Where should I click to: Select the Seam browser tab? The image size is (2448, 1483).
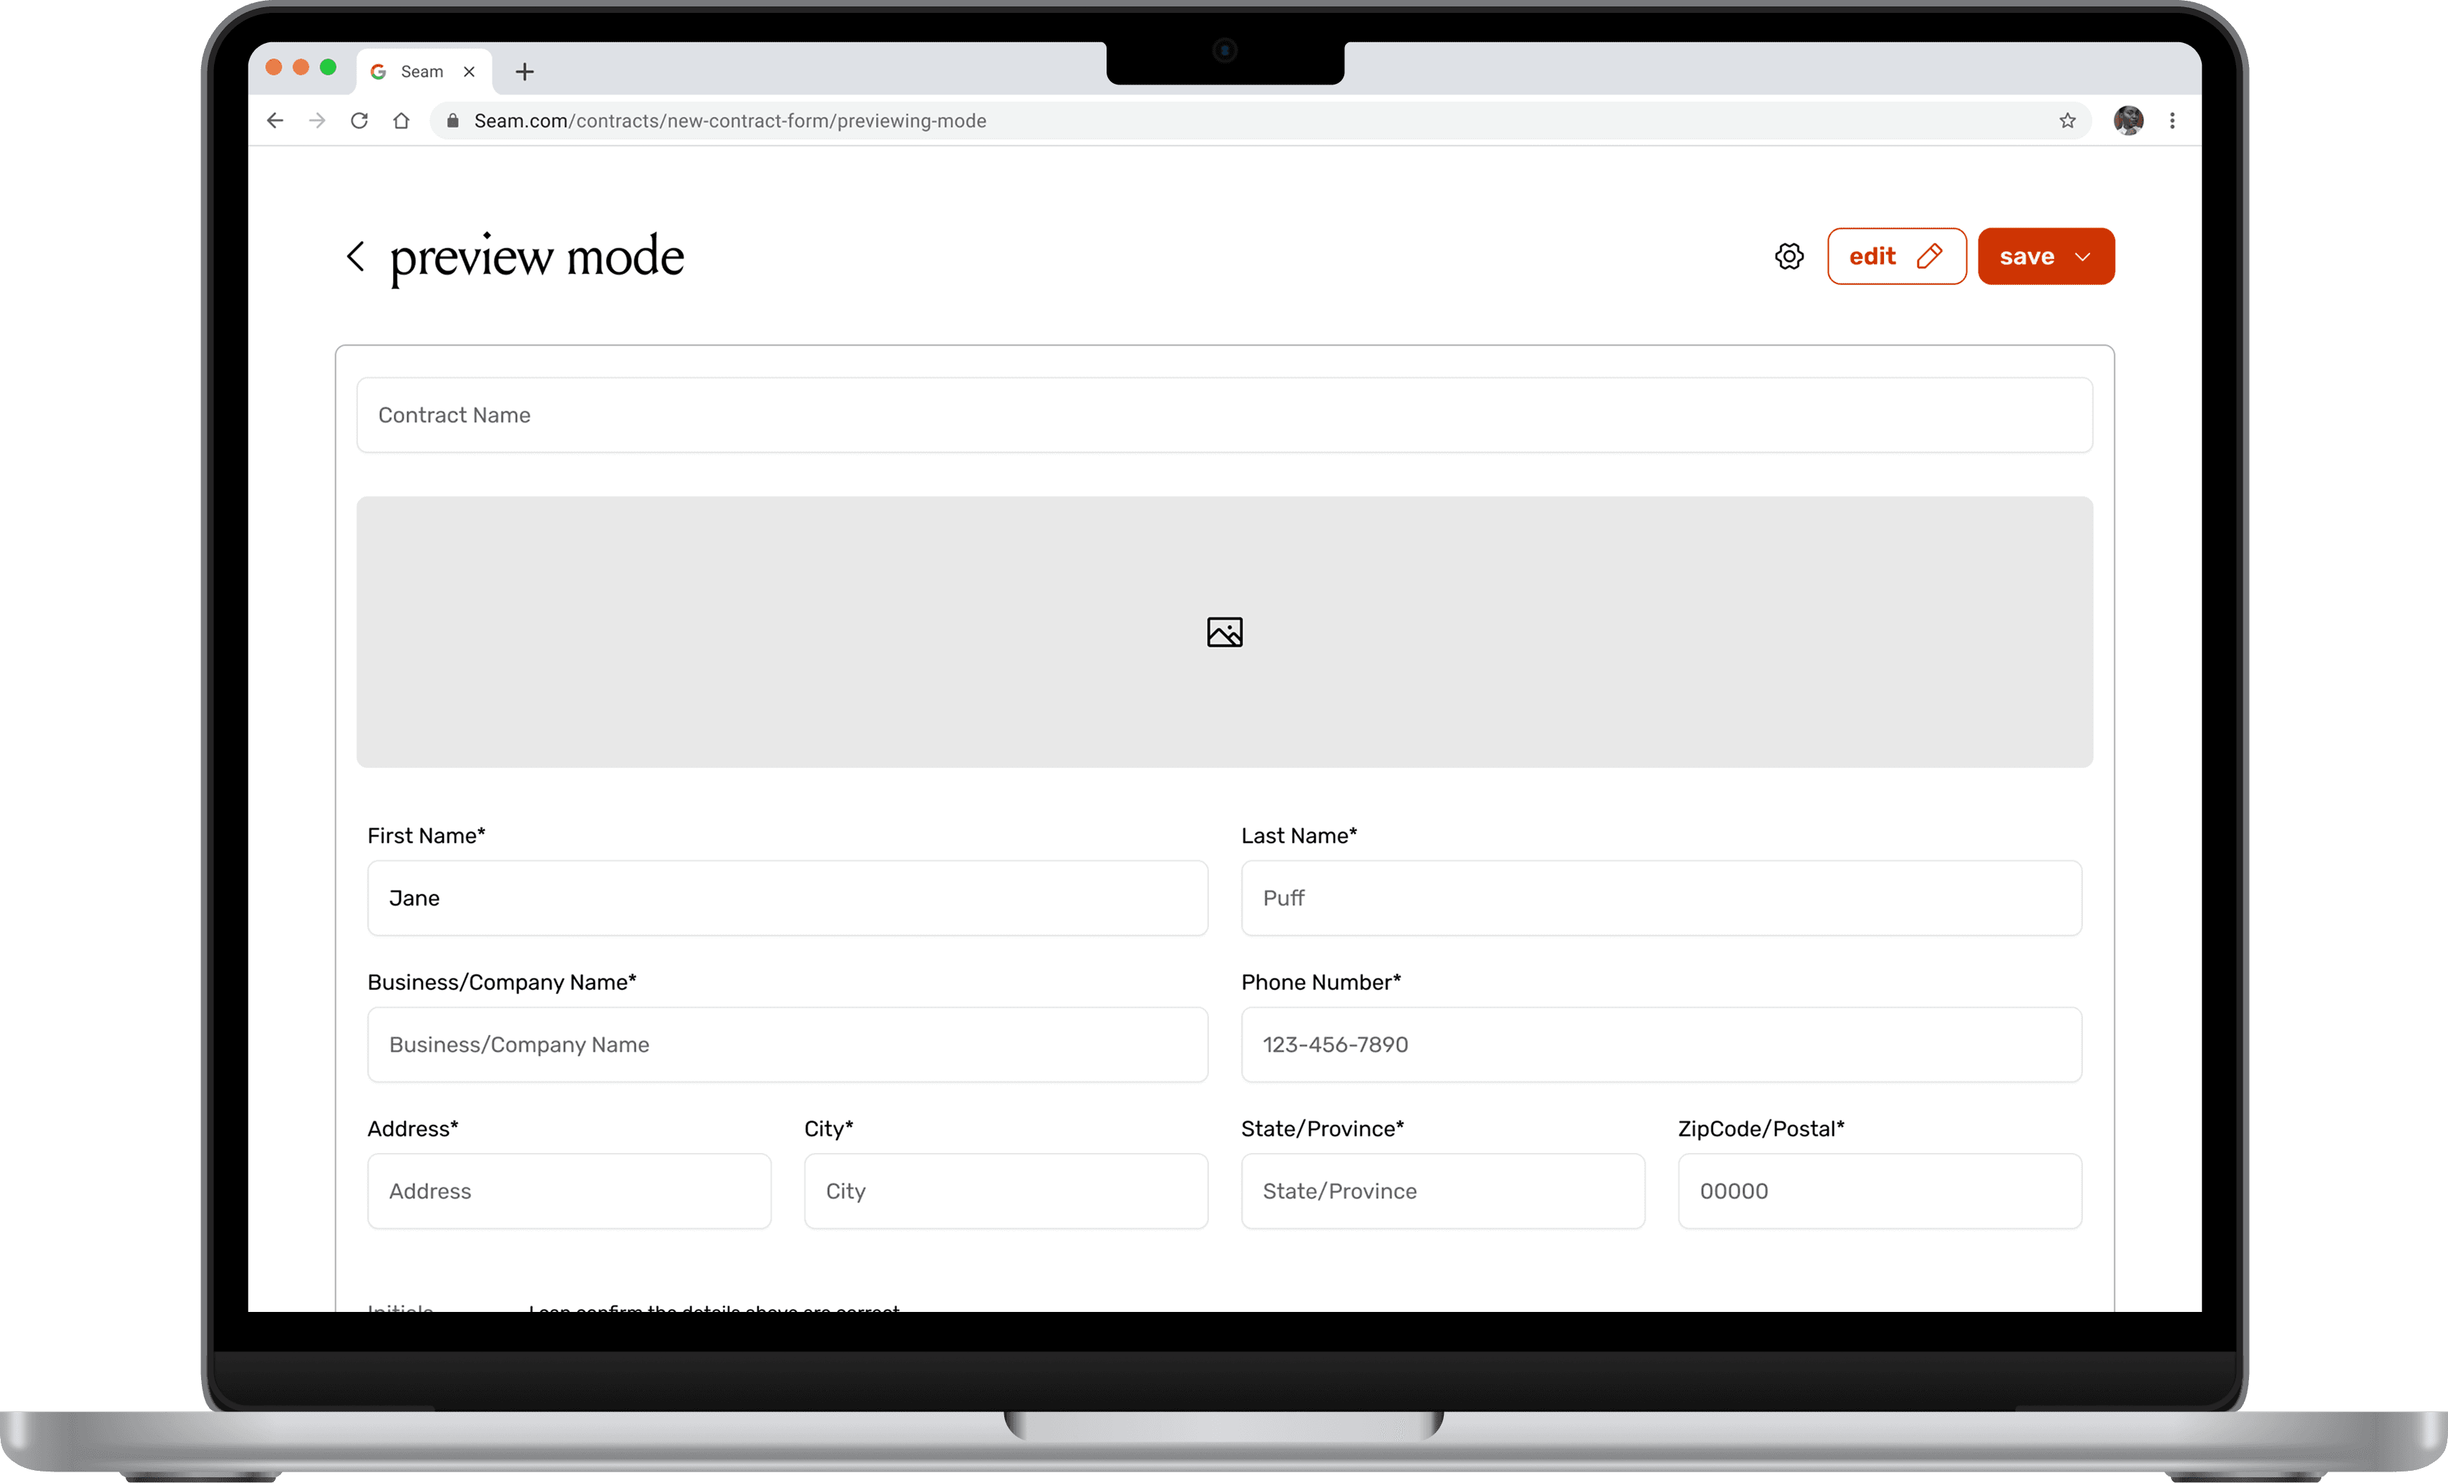tap(422, 72)
